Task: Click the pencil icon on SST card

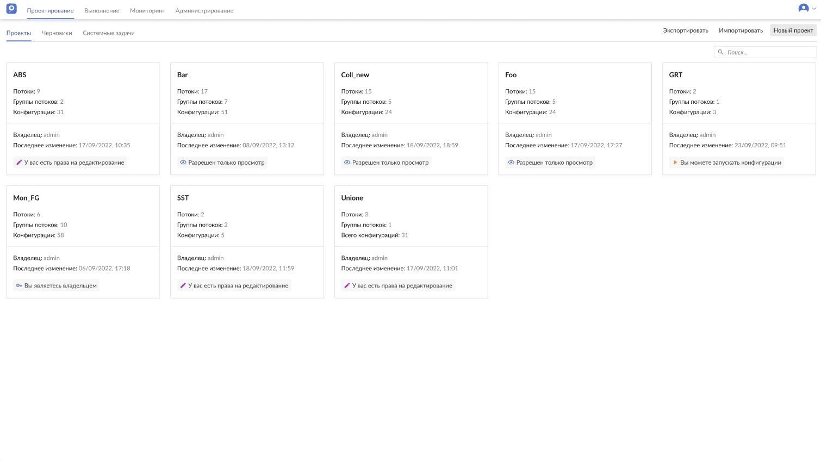Action: pyautogui.click(x=183, y=285)
